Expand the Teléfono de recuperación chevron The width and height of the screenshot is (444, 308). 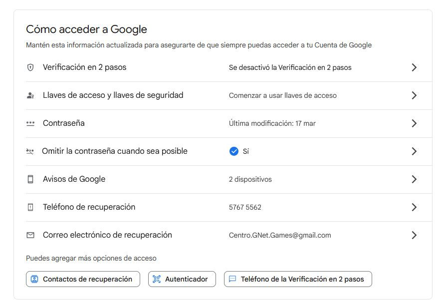tap(414, 207)
